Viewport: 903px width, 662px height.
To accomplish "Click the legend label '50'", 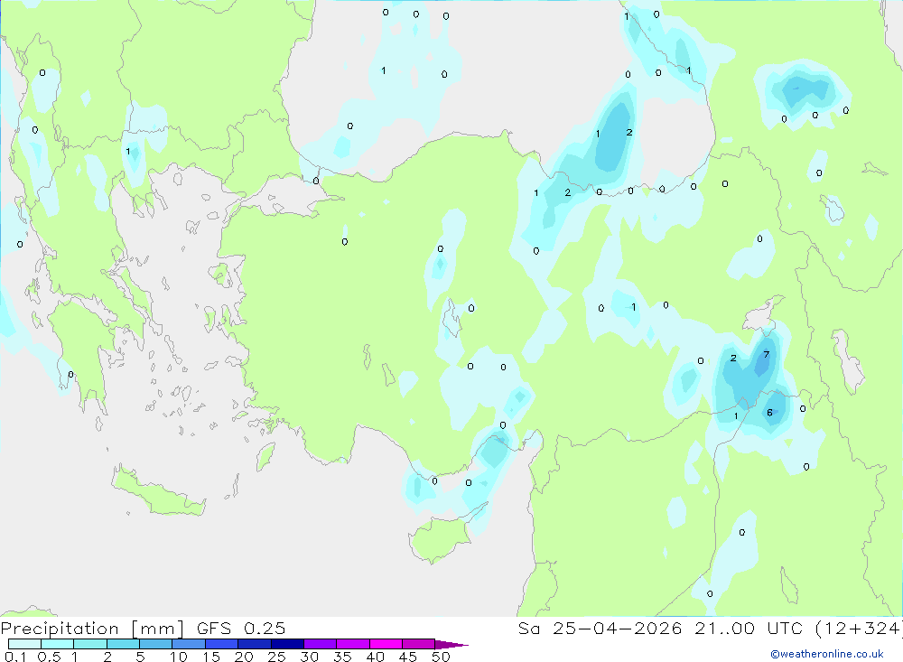I will [442, 657].
